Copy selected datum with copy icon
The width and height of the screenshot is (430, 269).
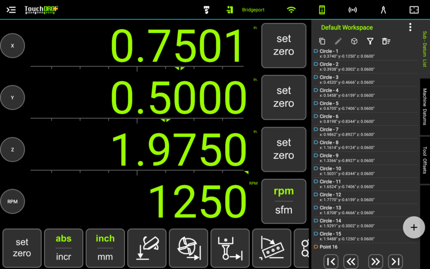(322, 41)
